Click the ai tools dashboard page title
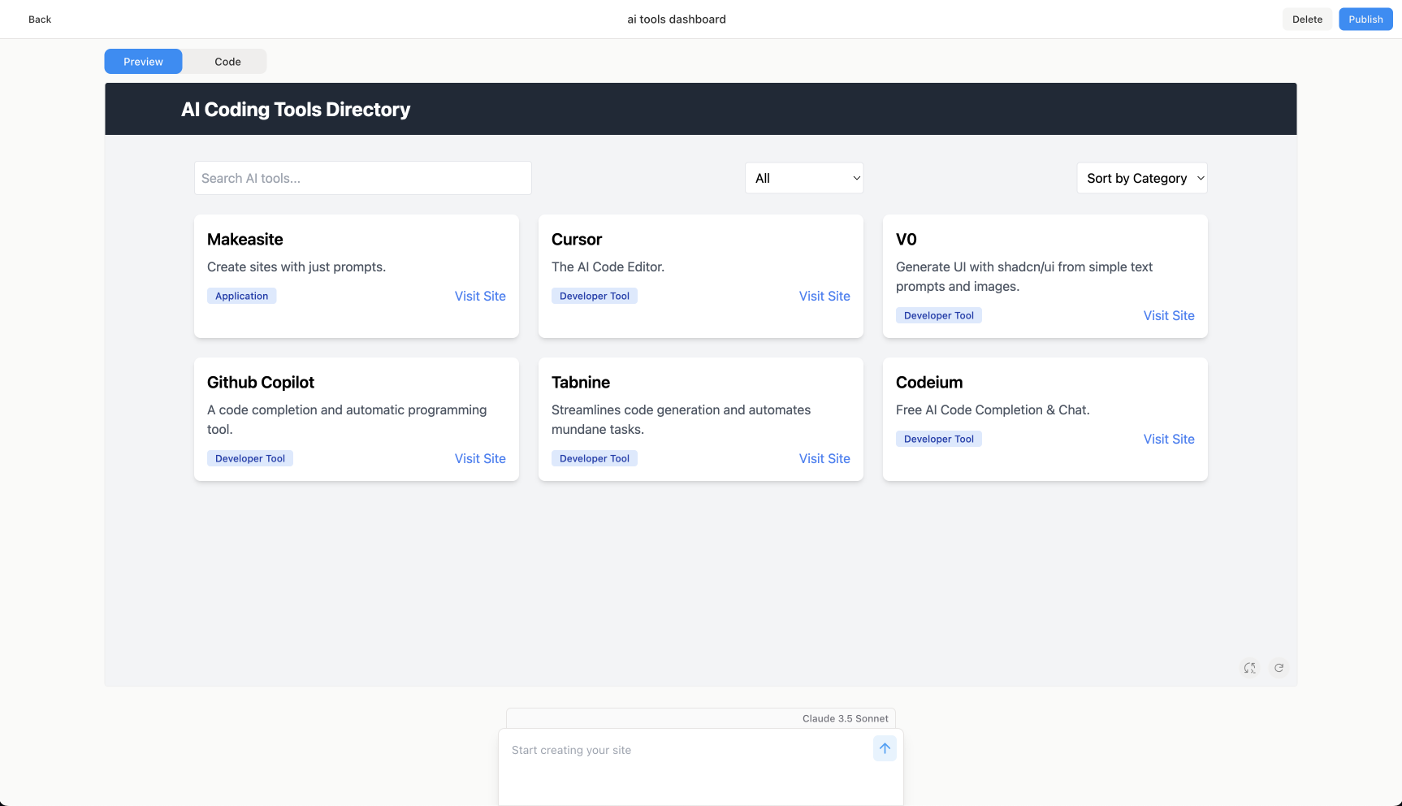This screenshot has width=1402, height=806. tap(677, 19)
